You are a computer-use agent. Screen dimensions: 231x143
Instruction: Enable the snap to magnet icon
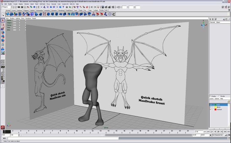(x=87, y=7)
